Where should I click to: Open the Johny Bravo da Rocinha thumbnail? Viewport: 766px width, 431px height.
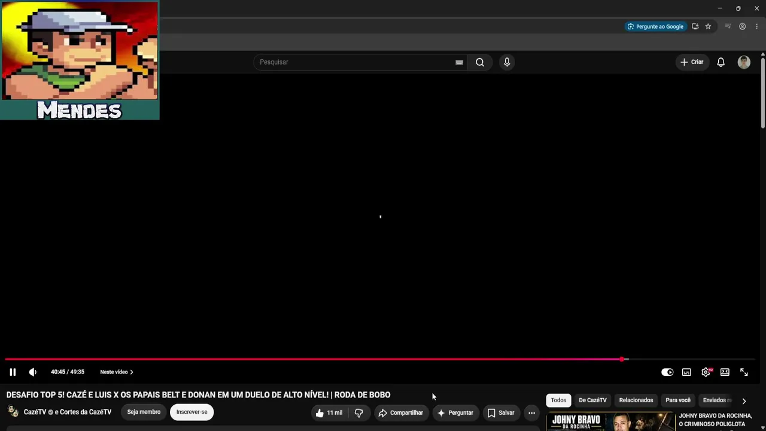pos(610,421)
